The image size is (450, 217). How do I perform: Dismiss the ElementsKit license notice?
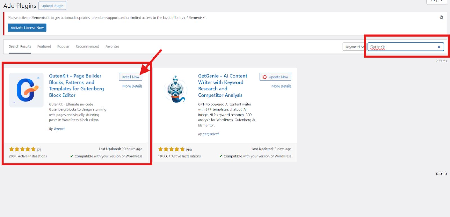441,17
